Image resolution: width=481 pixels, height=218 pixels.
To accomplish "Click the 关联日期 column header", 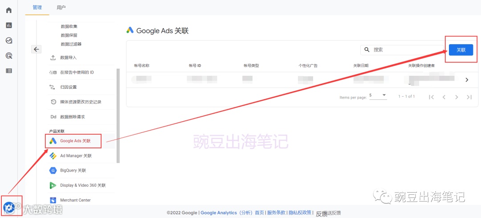I will (x=361, y=66).
